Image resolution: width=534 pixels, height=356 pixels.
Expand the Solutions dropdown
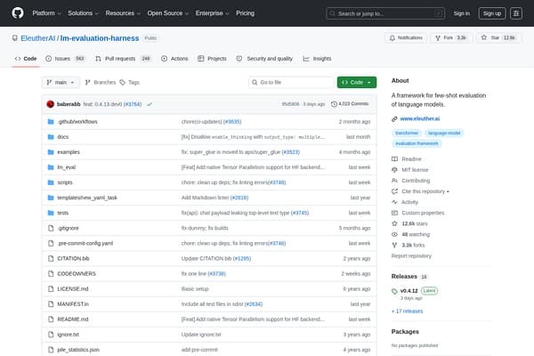point(83,13)
